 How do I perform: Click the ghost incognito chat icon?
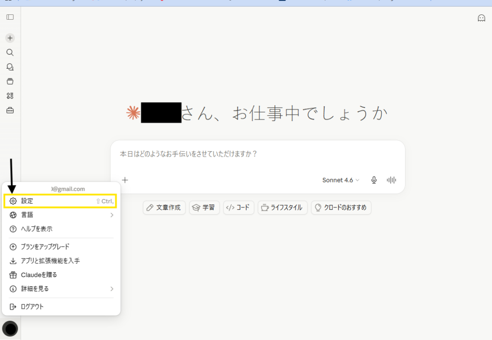pyautogui.click(x=481, y=18)
